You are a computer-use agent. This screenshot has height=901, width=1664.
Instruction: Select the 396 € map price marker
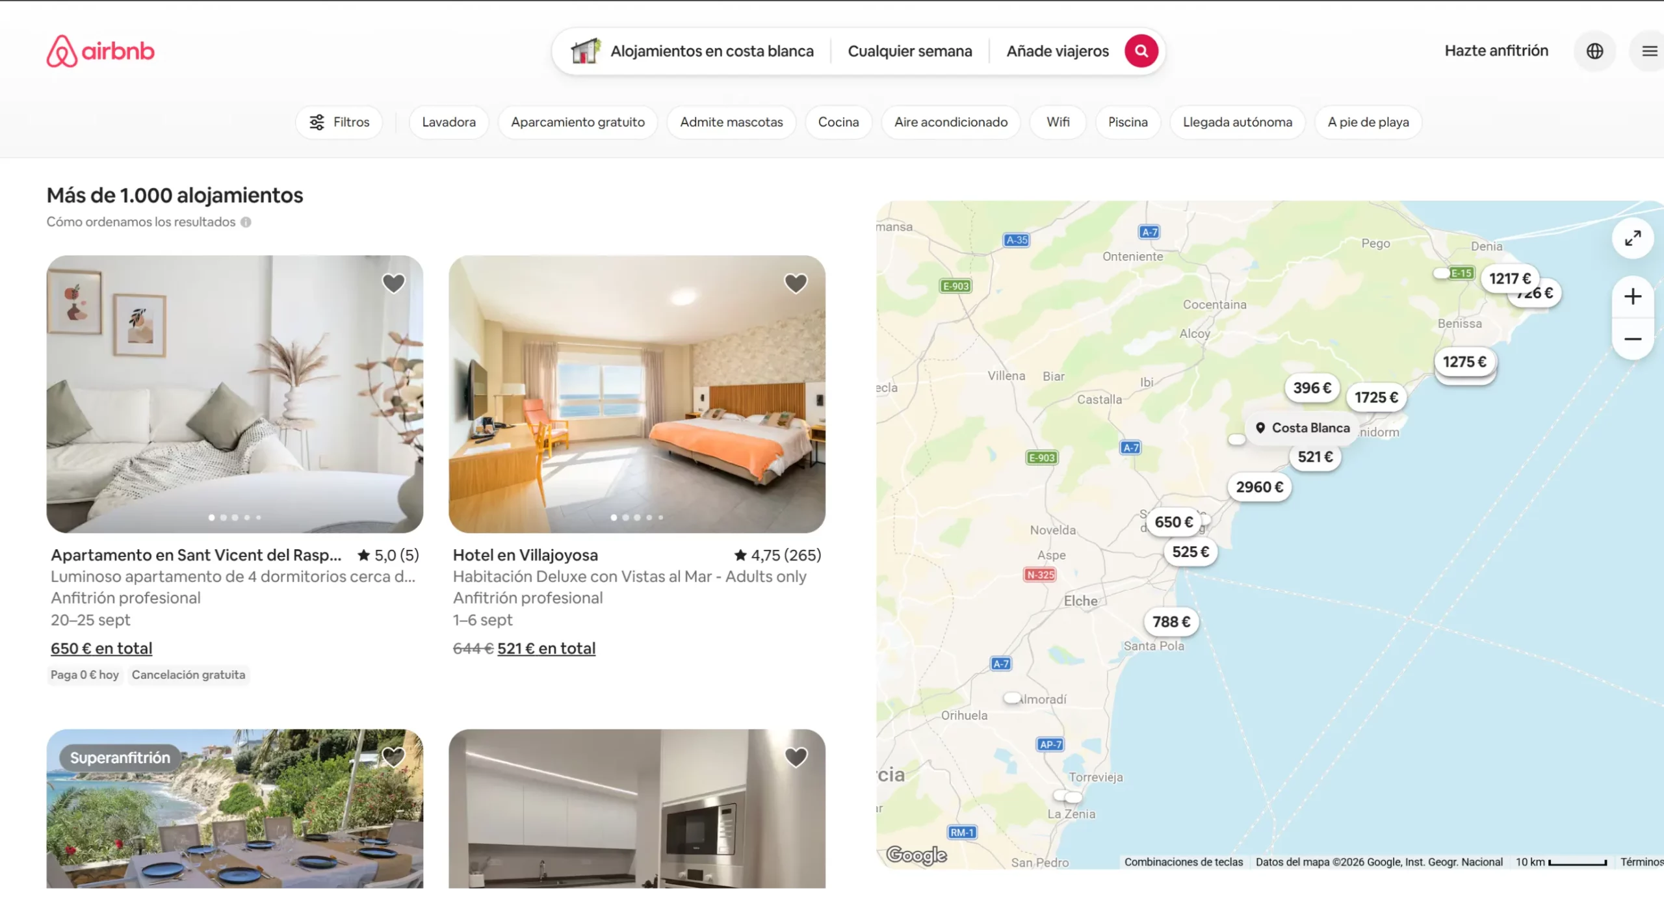(1312, 387)
